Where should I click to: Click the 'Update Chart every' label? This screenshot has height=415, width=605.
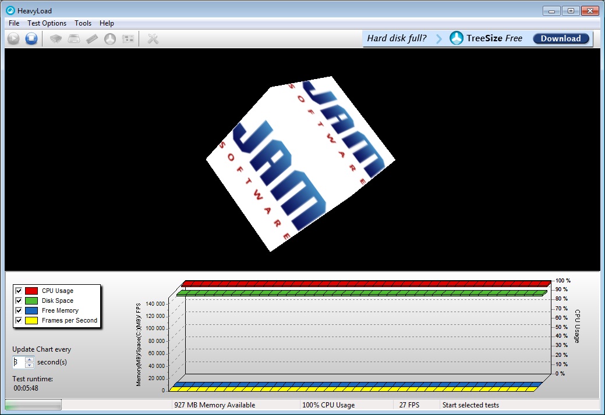point(42,349)
